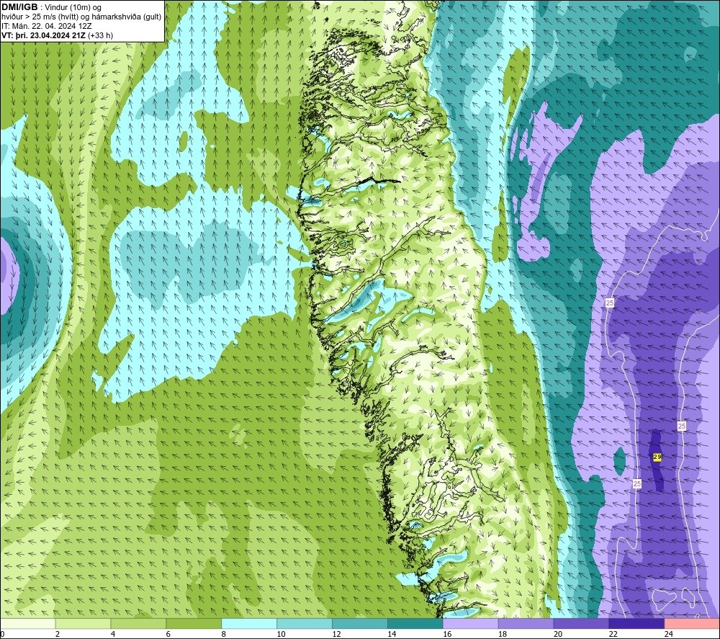Select the 14–16 m/s dark teal legend swatch
The width and height of the screenshot is (720, 639).
pyautogui.click(x=415, y=624)
